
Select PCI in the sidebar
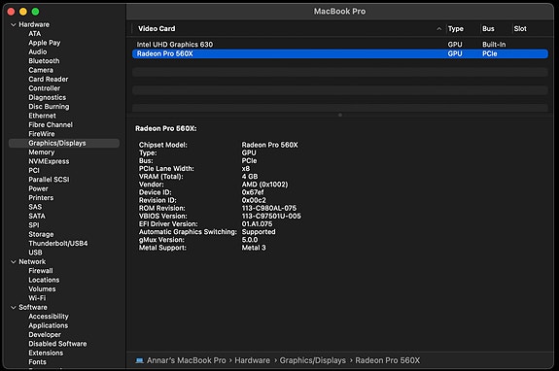tap(34, 170)
